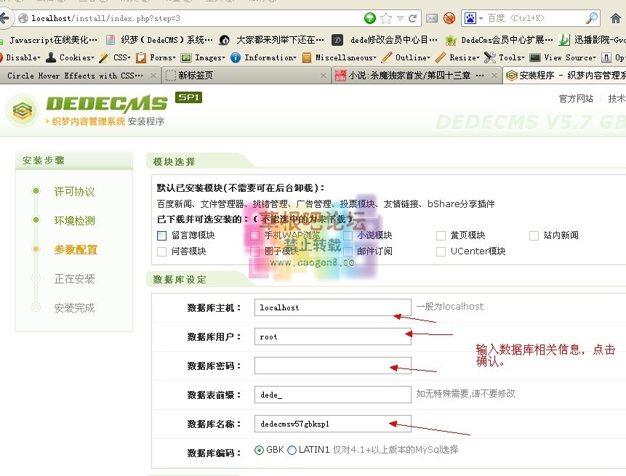Check the 问答模块 checkbox

[161, 251]
